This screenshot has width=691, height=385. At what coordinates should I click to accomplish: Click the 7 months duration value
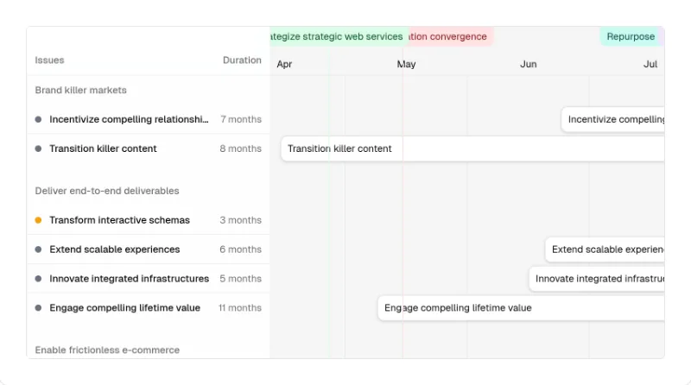pyautogui.click(x=241, y=119)
